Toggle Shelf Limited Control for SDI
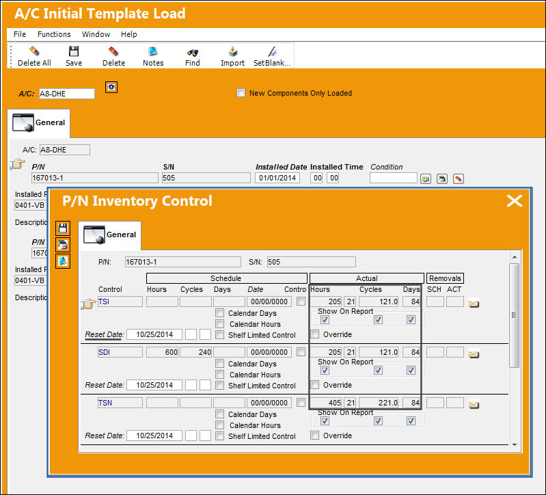Screen dimensions: 546x495 (x=219, y=386)
